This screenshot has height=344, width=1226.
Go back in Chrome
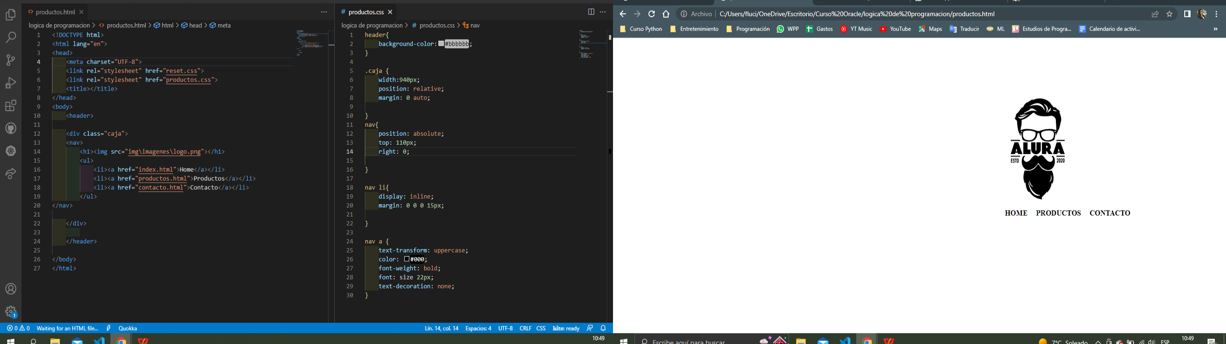[x=623, y=14]
